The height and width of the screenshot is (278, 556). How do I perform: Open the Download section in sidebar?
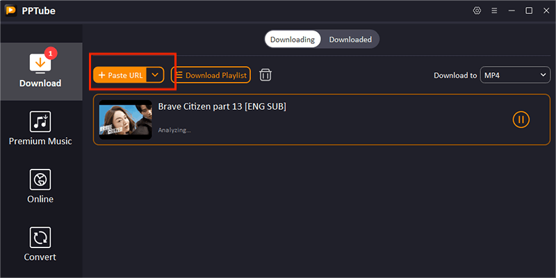41,72
